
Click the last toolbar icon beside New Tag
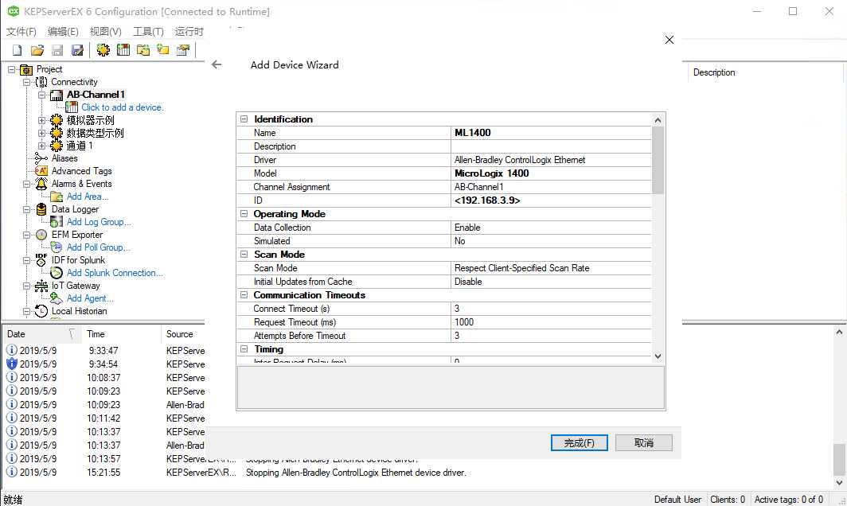[183, 50]
